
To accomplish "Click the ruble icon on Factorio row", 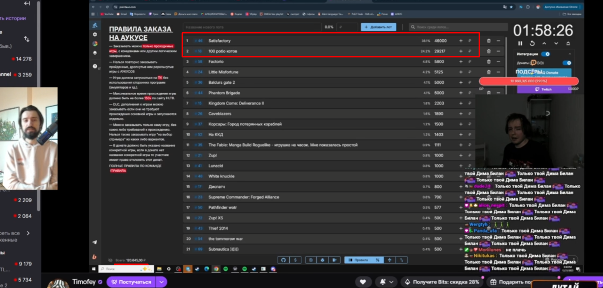I will [470, 61].
